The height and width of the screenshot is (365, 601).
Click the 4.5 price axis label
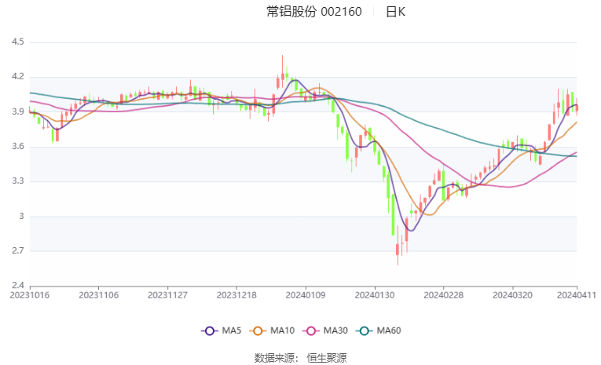[17, 42]
